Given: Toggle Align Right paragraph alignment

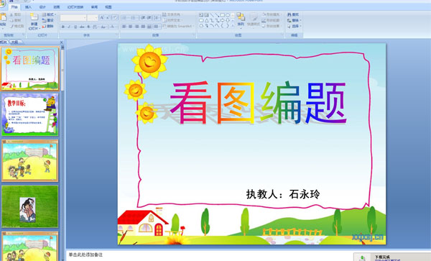Looking at the screenshot, I should [x=136, y=27].
